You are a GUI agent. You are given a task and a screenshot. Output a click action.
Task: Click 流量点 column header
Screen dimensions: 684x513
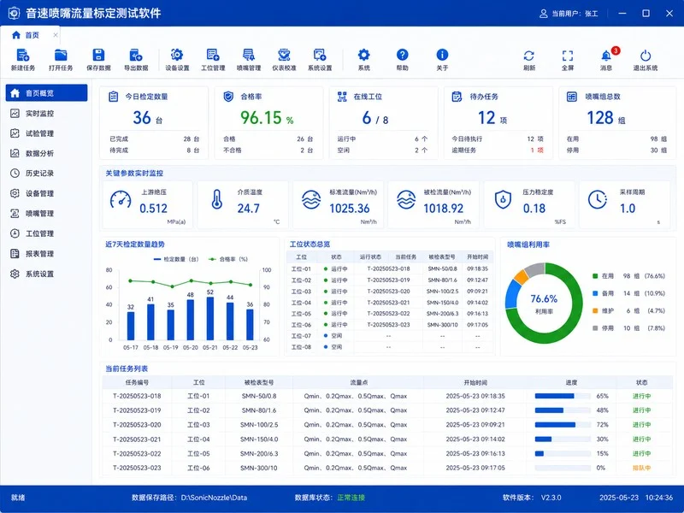358,382
